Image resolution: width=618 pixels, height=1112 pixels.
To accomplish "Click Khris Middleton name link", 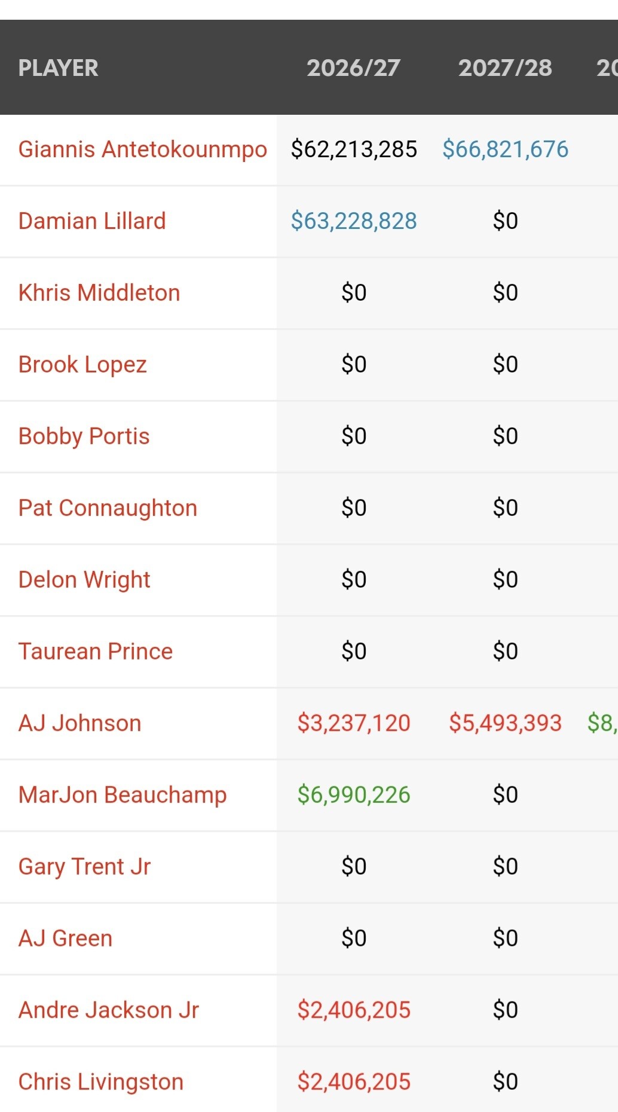I will tap(99, 293).
